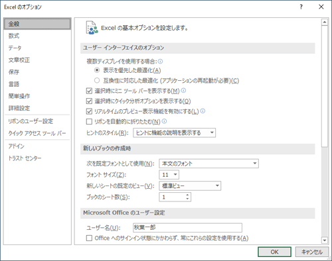
Task: Select 保存 category in sidebar
Action: tap(37, 72)
